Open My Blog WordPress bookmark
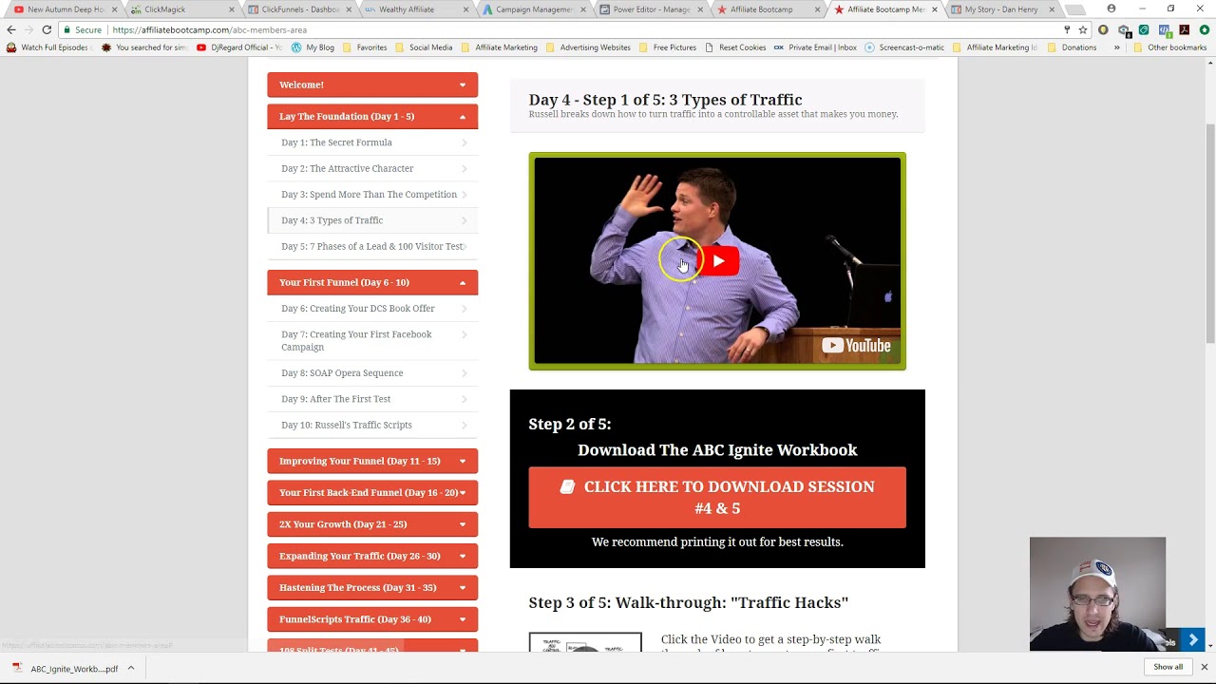The width and height of the screenshot is (1216, 684). [x=313, y=47]
